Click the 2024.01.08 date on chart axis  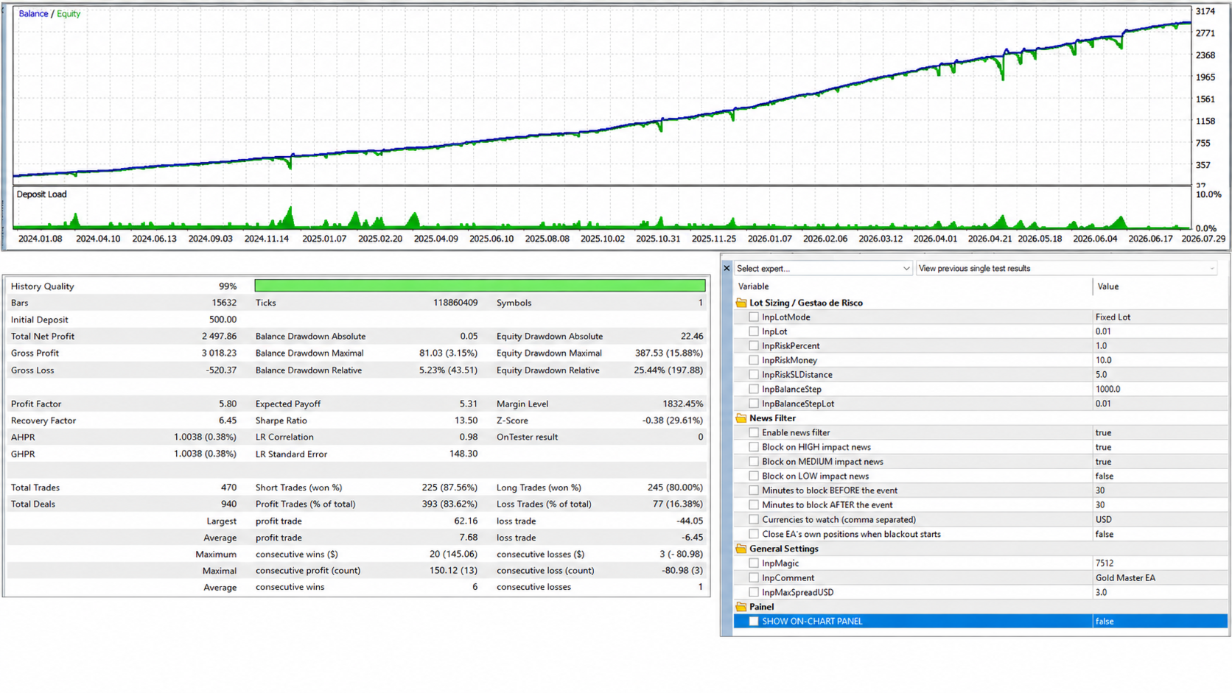(x=40, y=239)
